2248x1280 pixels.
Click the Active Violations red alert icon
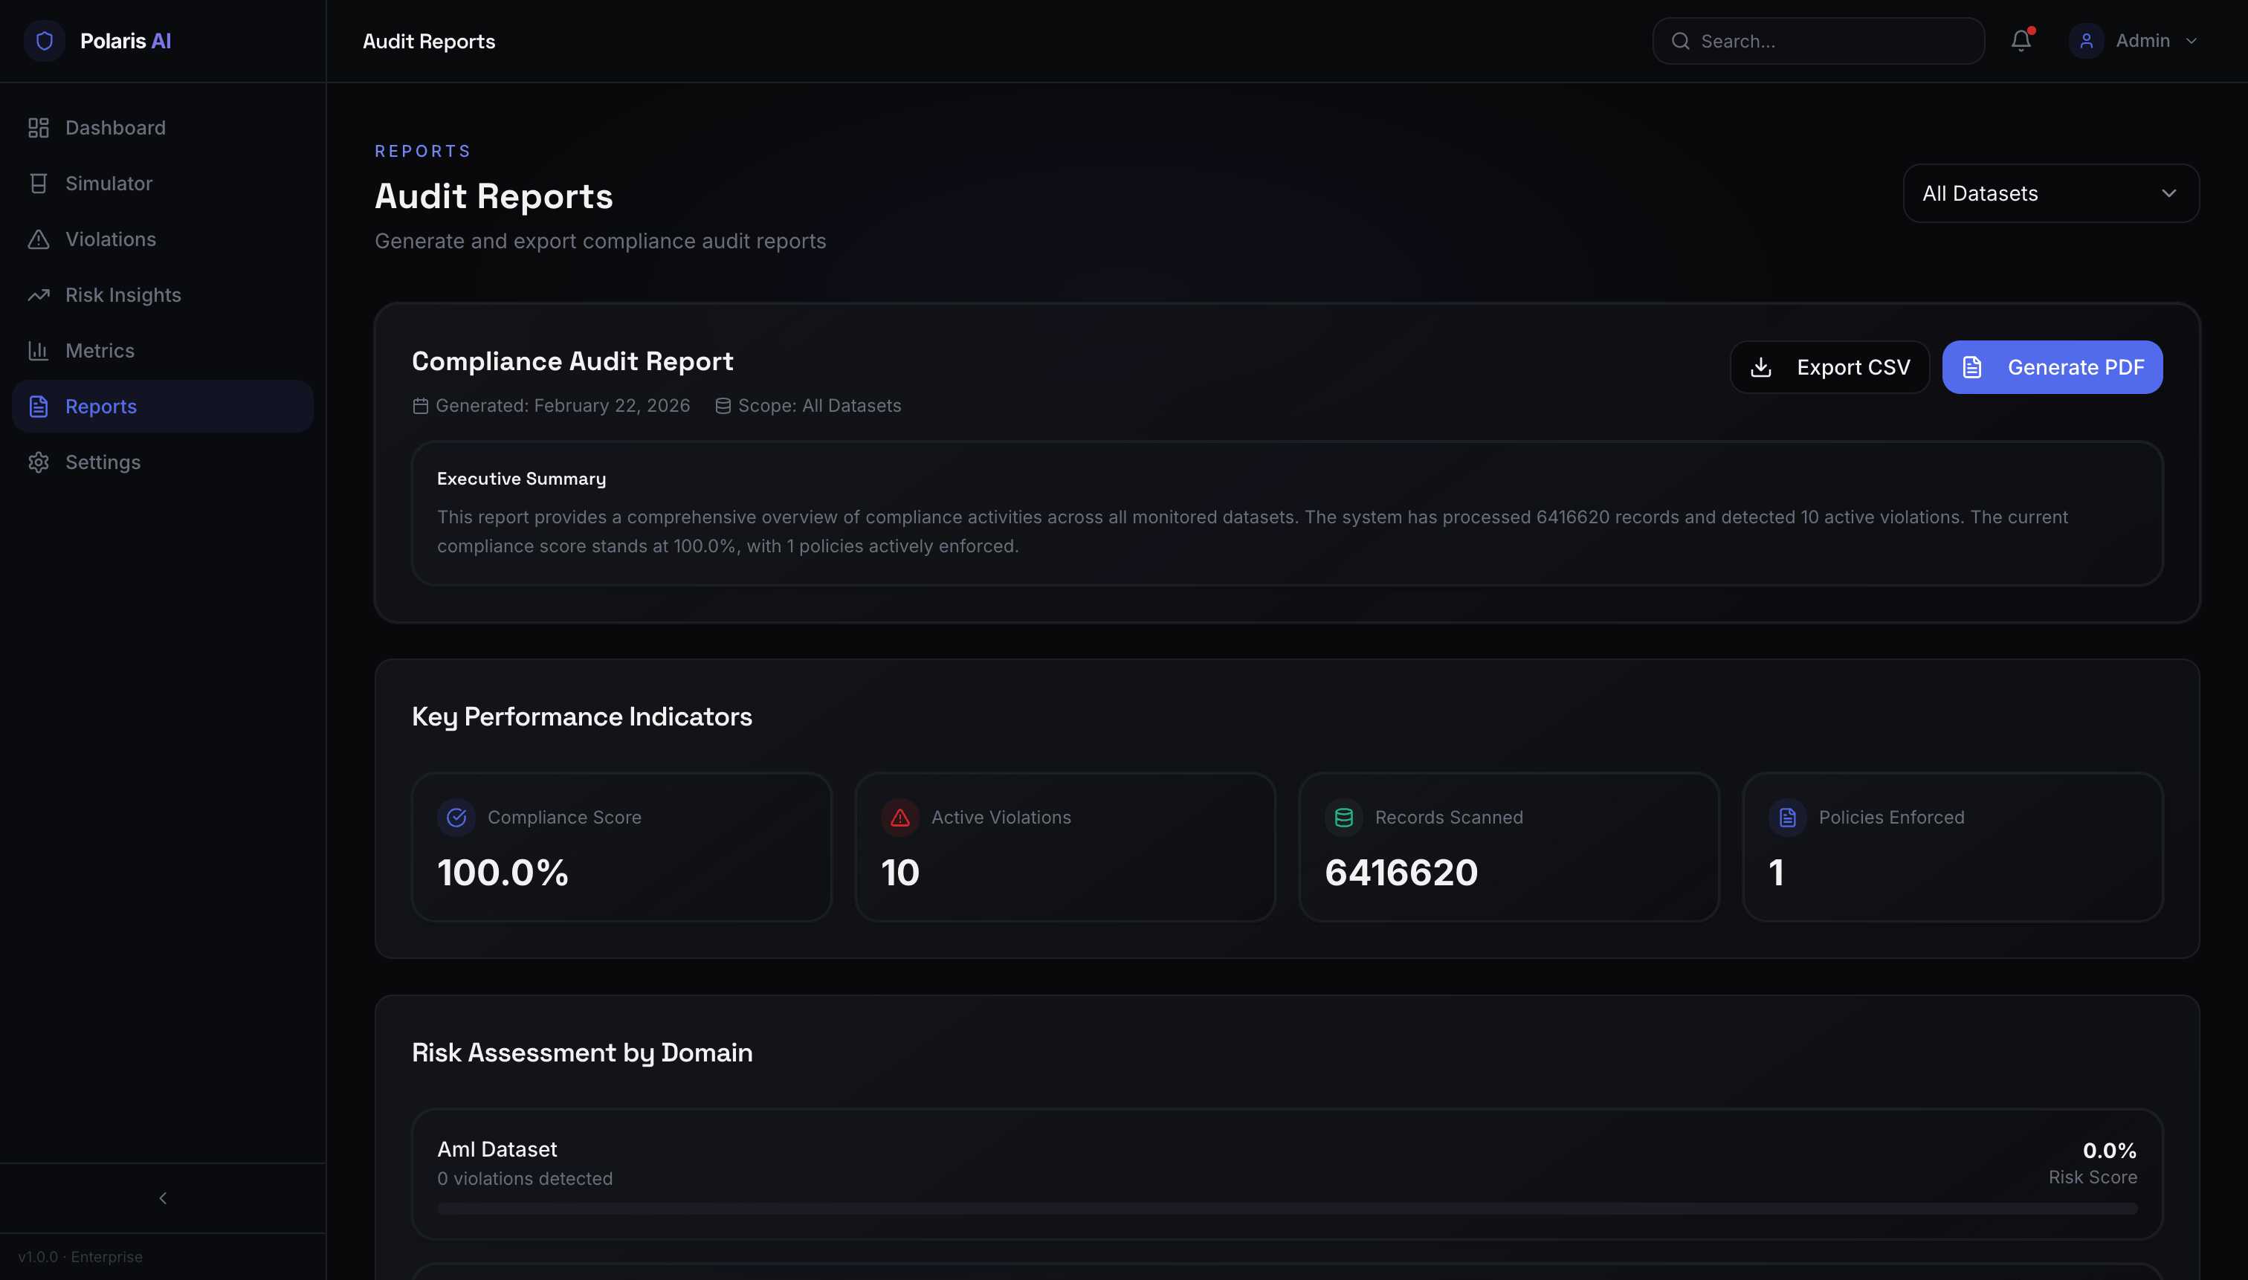coord(899,817)
